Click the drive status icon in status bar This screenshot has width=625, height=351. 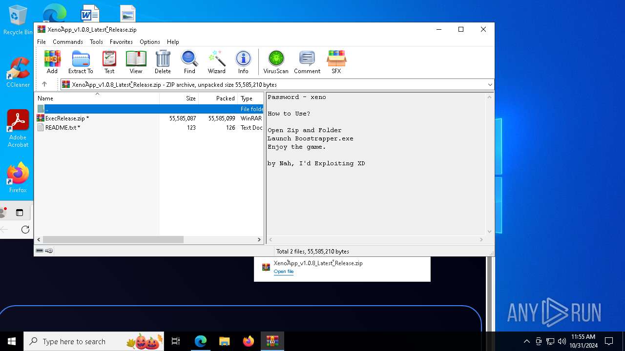coord(40,251)
